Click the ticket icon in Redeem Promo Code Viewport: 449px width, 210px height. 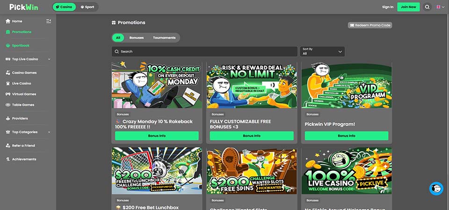[352, 25]
